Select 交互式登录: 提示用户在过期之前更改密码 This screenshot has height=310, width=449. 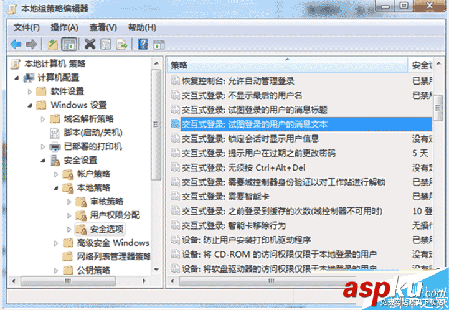pos(258,153)
